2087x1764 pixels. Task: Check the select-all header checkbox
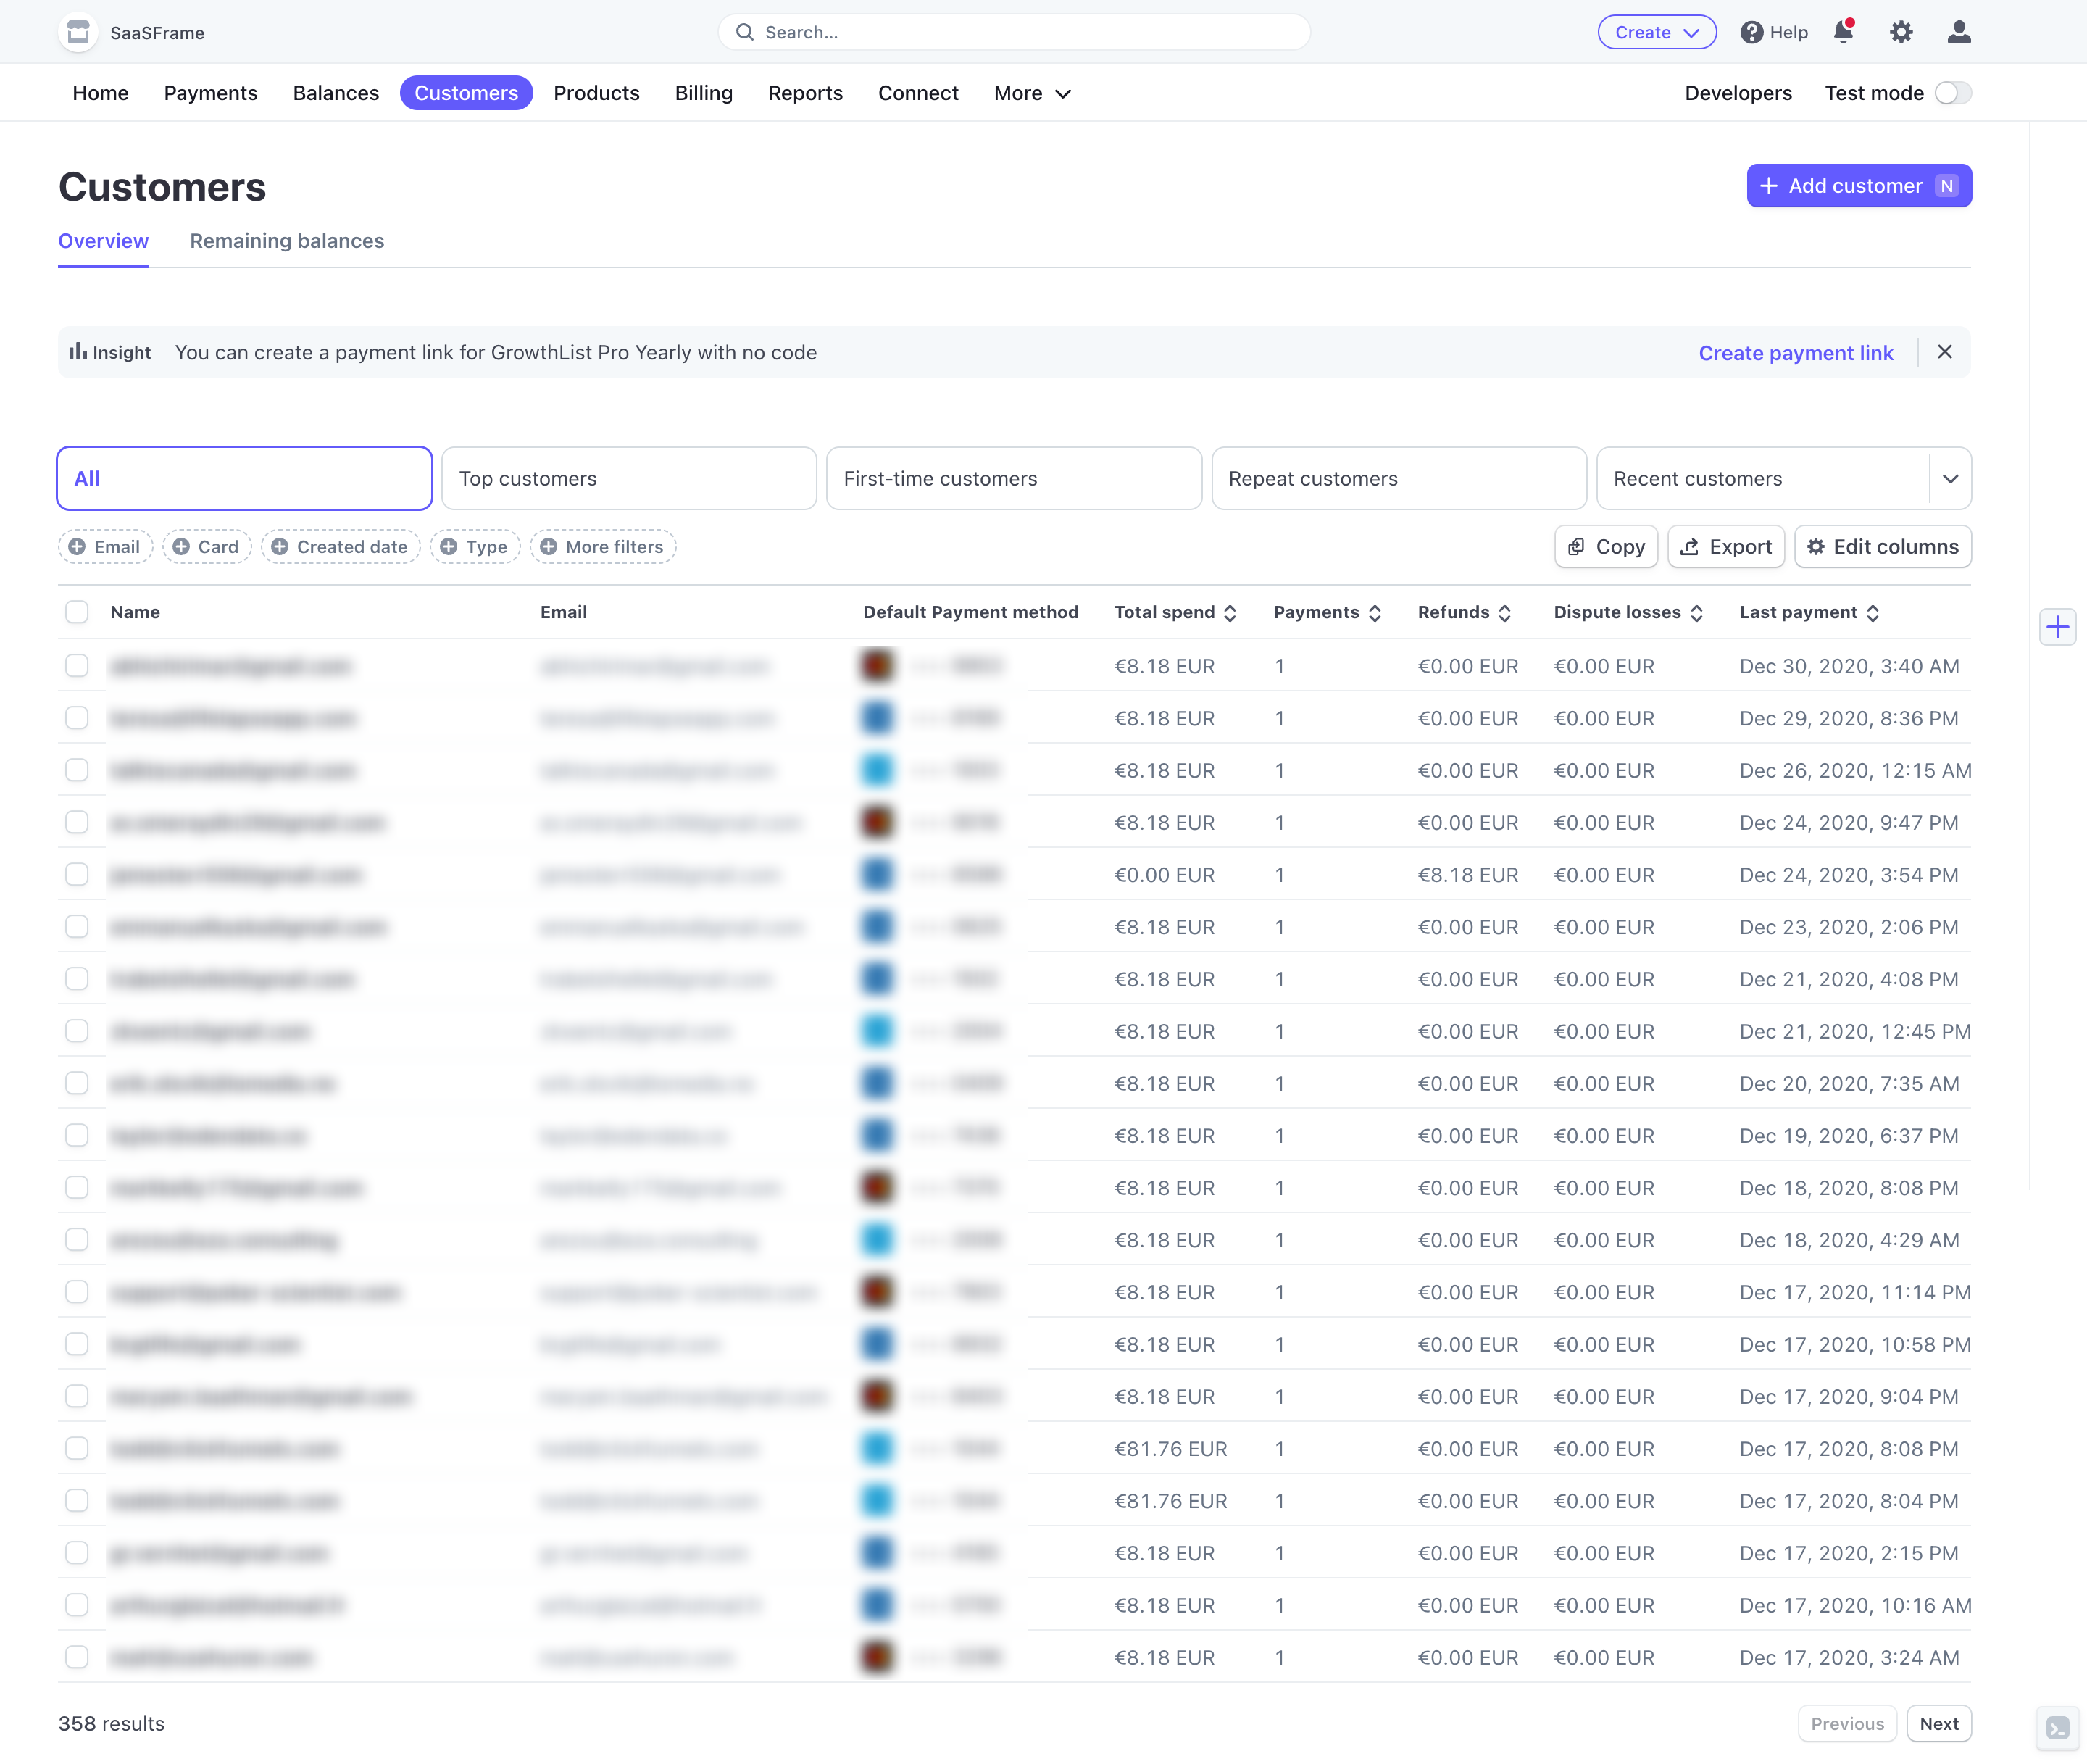[x=77, y=612]
